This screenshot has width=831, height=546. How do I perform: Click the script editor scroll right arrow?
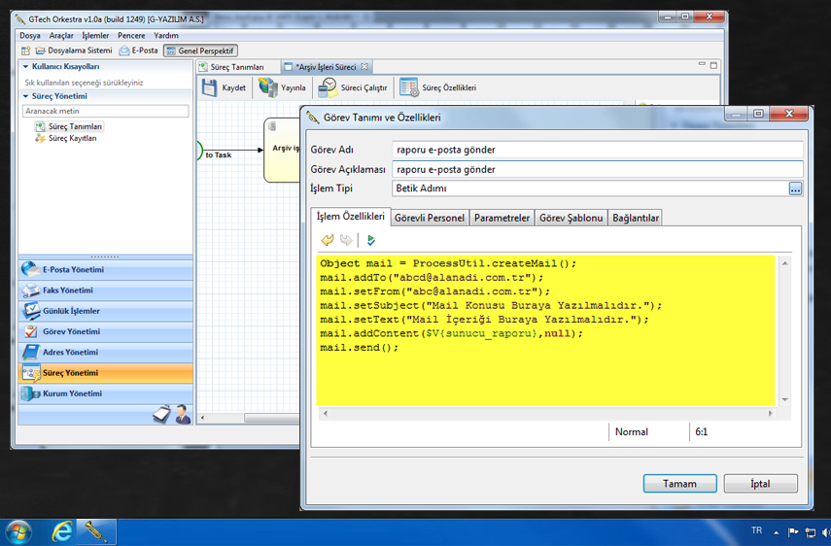(x=771, y=413)
